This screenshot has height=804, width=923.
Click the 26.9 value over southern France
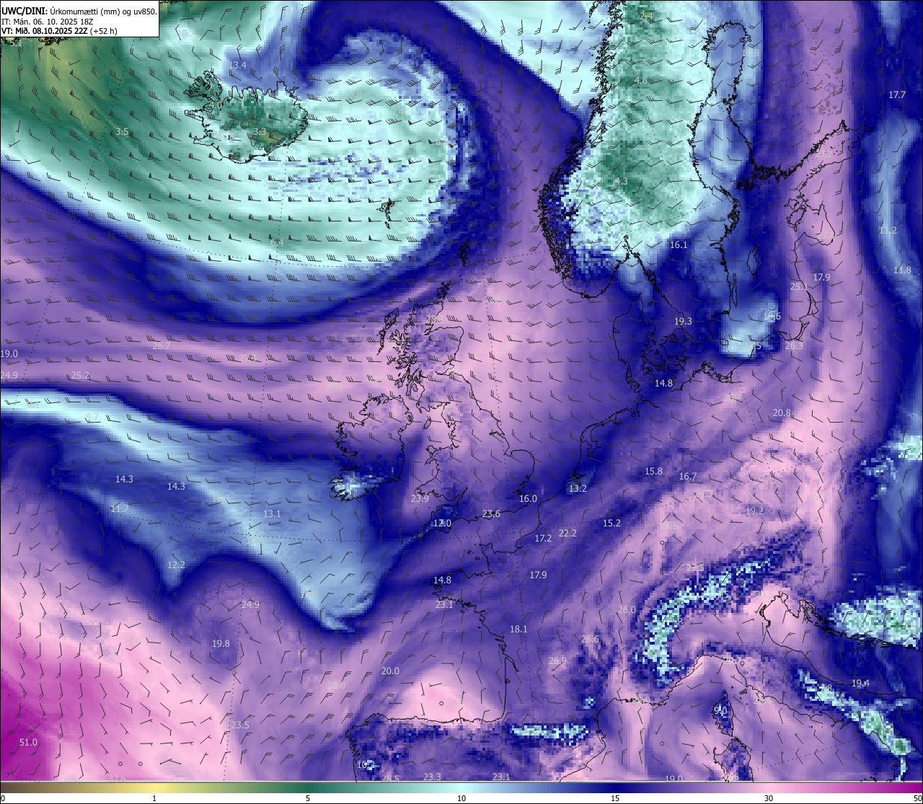coord(557,661)
